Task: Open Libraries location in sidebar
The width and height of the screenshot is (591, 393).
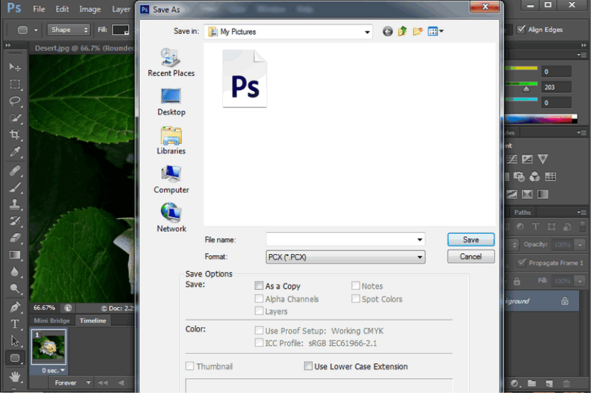Action: (171, 140)
